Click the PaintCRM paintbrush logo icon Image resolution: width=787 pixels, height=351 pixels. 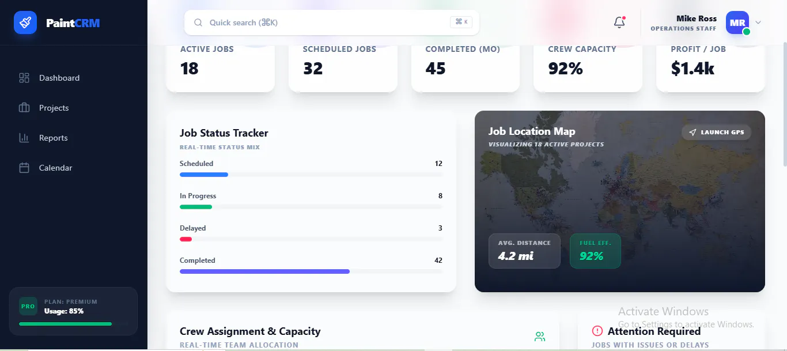pyautogui.click(x=25, y=23)
